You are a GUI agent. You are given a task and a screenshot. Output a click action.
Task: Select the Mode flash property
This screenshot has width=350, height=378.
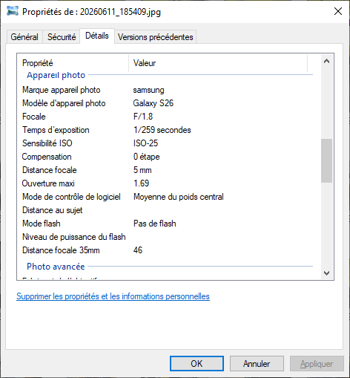(x=42, y=224)
